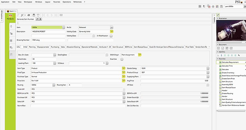Toggle the Dual Use checkbox
246x130 pixels.
coord(122,59)
